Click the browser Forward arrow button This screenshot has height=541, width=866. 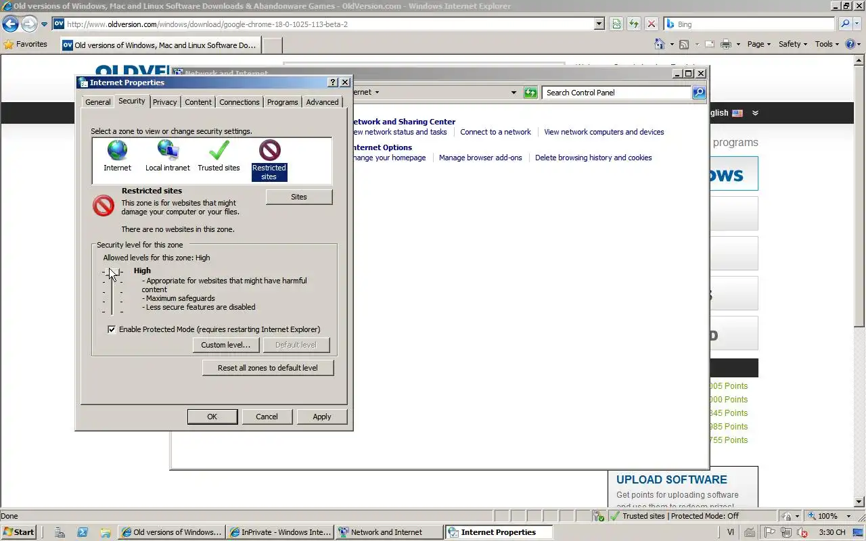[28, 24]
